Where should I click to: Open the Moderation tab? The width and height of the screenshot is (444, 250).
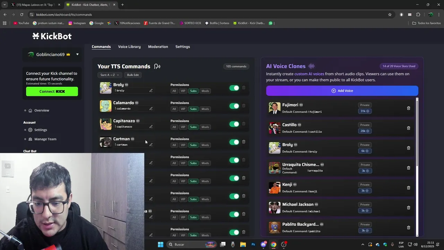pos(158,47)
